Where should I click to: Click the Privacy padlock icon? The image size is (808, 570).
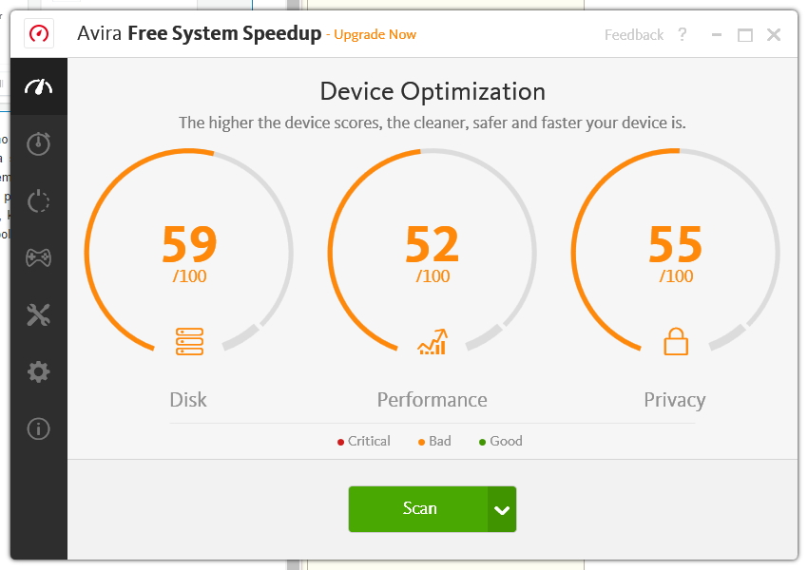(x=676, y=342)
